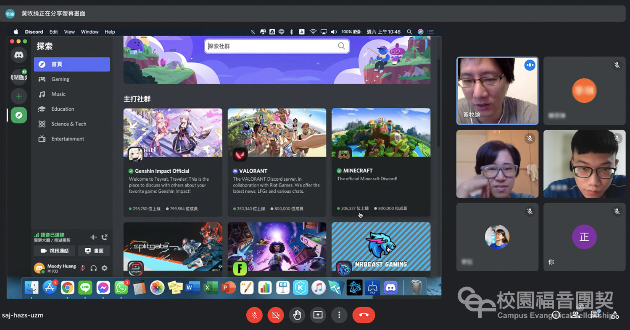The height and width of the screenshot is (330, 630).
Task: Open Finder from the Dock
Action: click(x=32, y=288)
